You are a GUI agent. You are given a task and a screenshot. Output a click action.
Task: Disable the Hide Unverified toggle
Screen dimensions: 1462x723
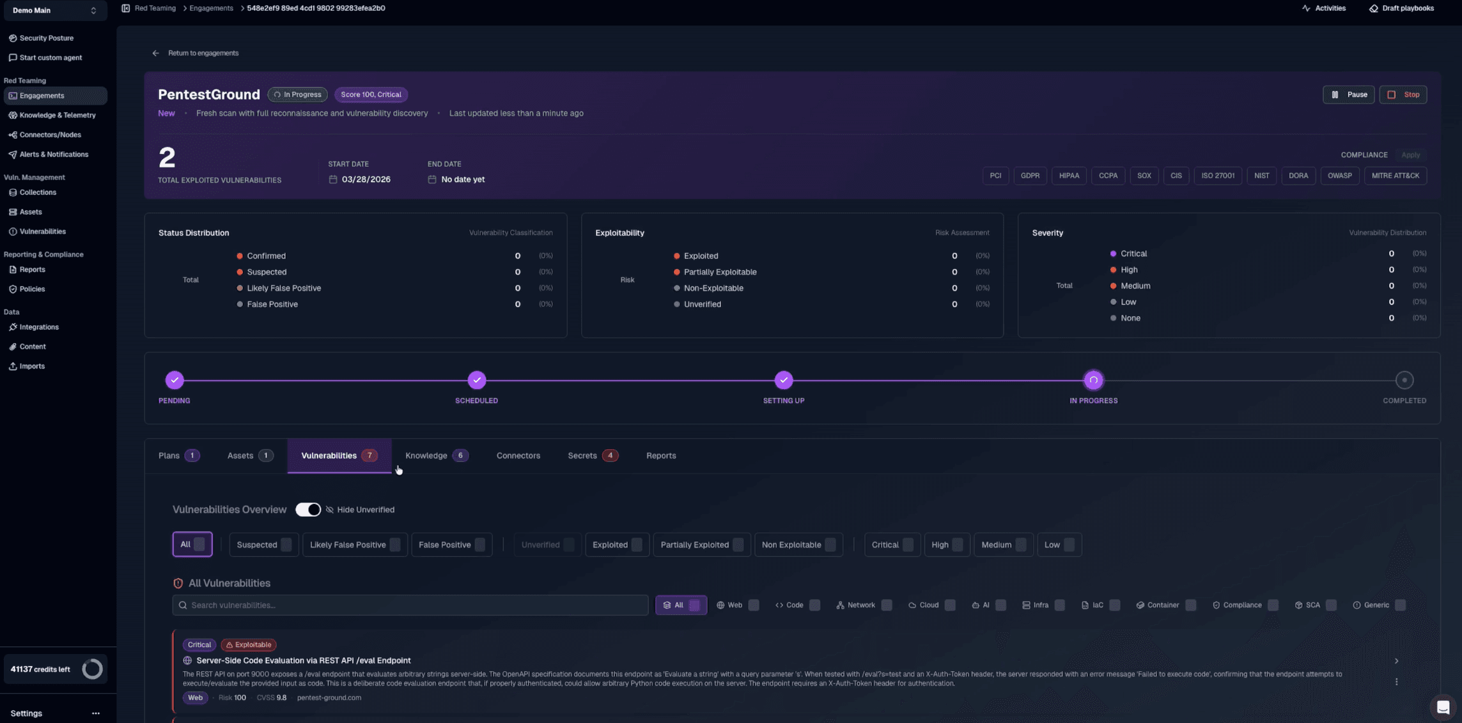(x=308, y=509)
